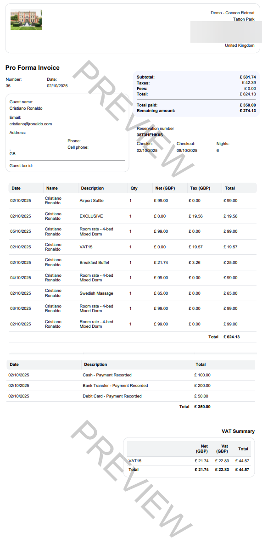Viewport: 262px width, 538px height.
Task: Select the Pro Forma Invoice heading
Action: 32,68
